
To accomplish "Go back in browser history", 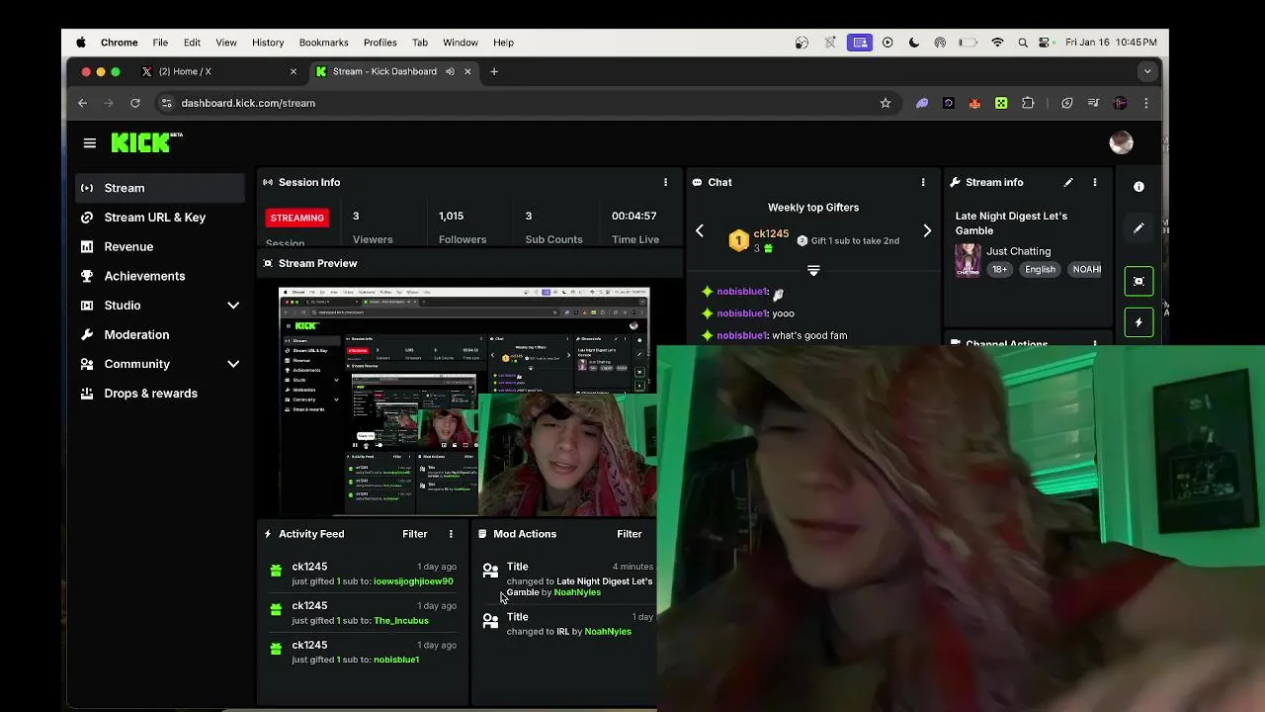I will click(x=83, y=103).
